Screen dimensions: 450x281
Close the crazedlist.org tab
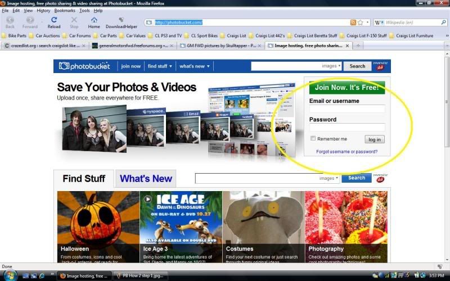pos(84,46)
